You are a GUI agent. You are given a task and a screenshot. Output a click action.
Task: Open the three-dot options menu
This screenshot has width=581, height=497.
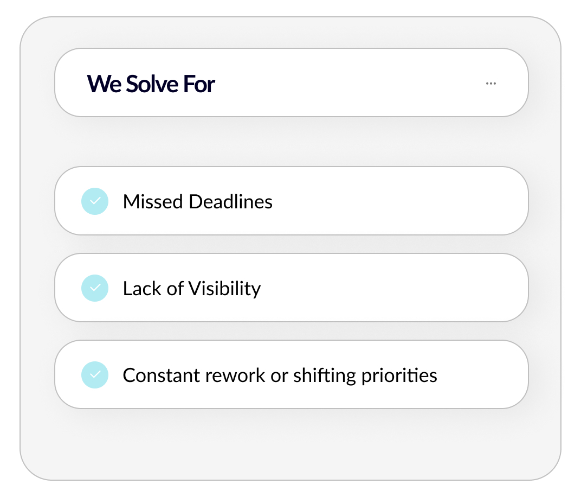click(x=491, y=84)
